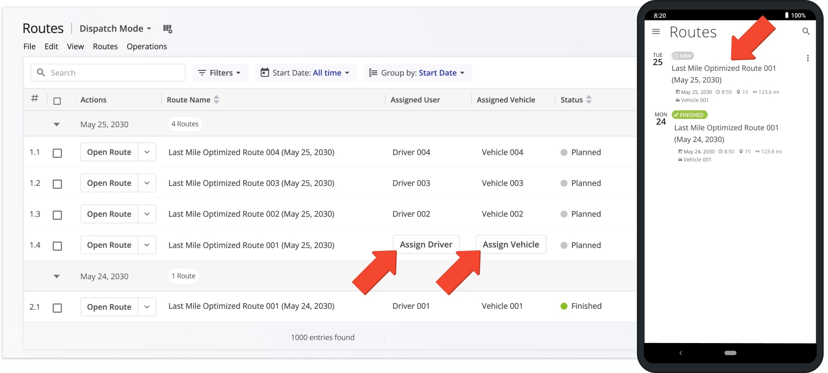This screenshot has width=828, height=373.
Task: Open the Edit menu
Action: 51,46
